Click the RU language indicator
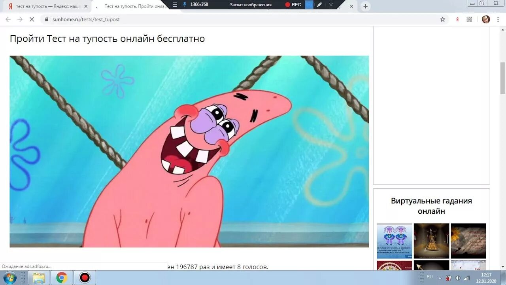This screenshot has width=506, height=285. (430, 277)
